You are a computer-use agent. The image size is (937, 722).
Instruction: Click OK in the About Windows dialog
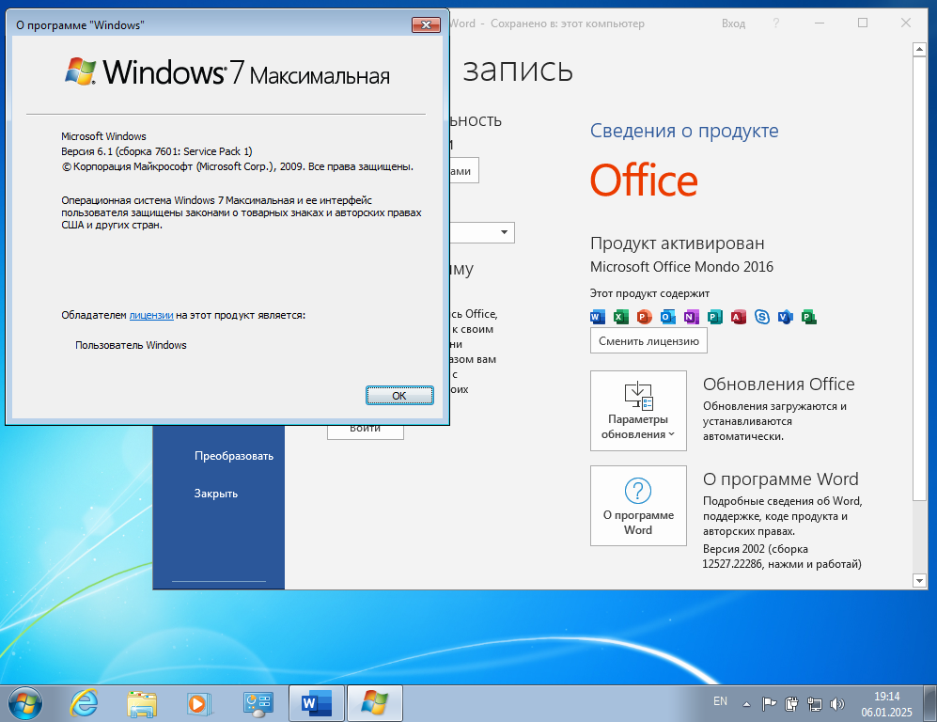pyautogui.click(x=399, y=395)
